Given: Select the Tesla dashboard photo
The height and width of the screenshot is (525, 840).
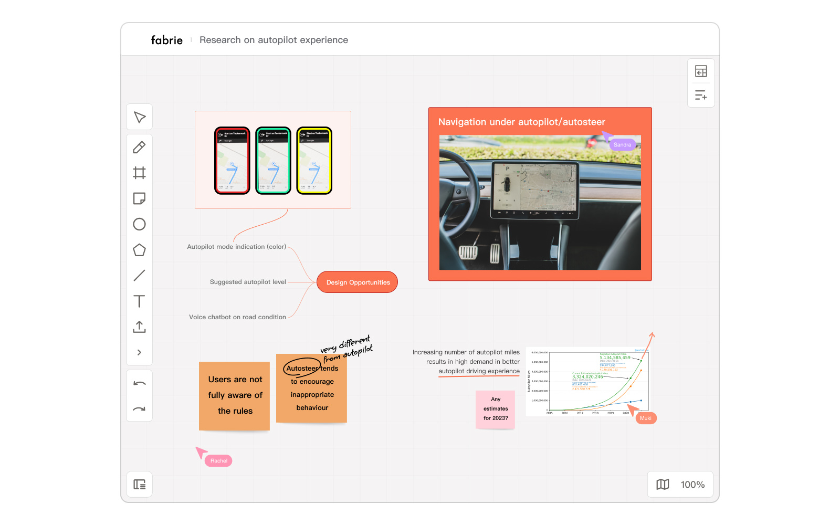Looking at the screenshot, I should (x=540, y=203).
